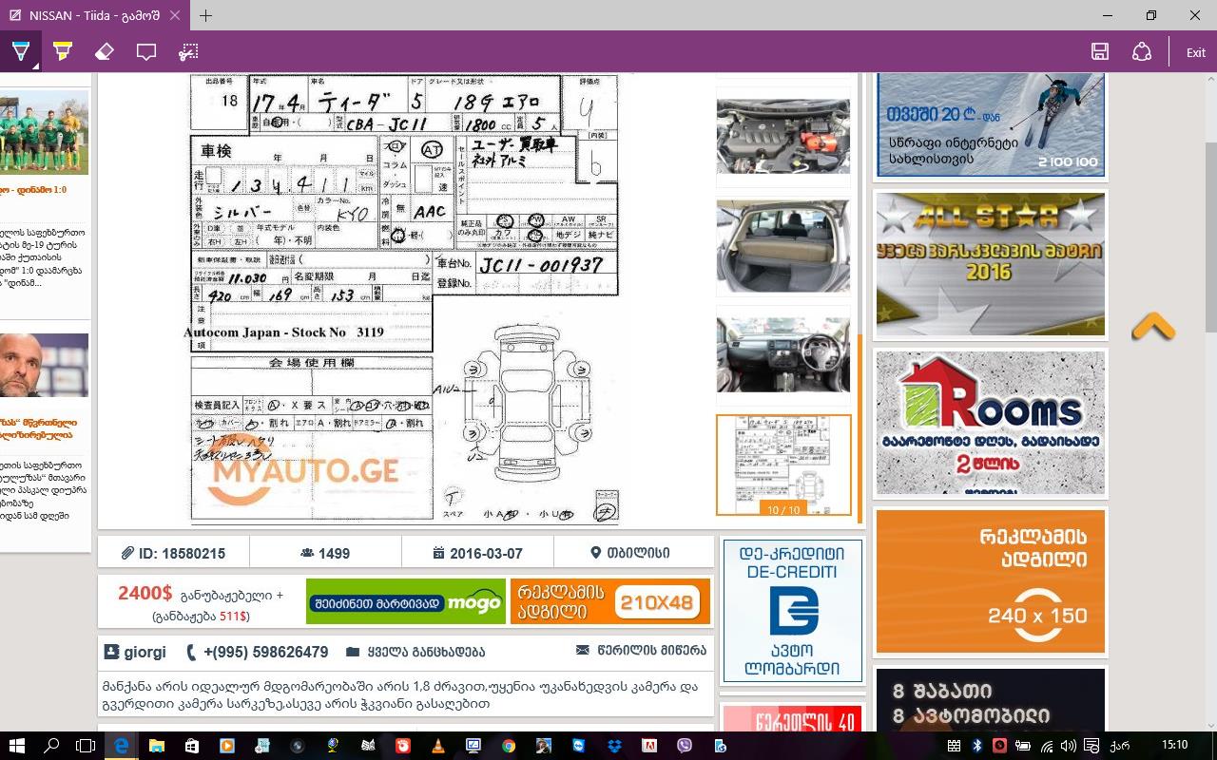Add a typed note tool
The width and height of the screenshot is (1217, 760).
[146, 52]
